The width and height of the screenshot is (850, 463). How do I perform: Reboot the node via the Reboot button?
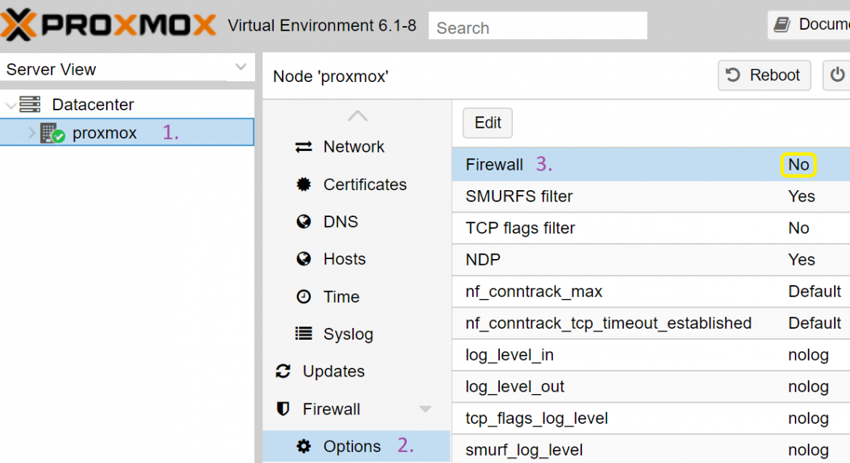[764, 75]
